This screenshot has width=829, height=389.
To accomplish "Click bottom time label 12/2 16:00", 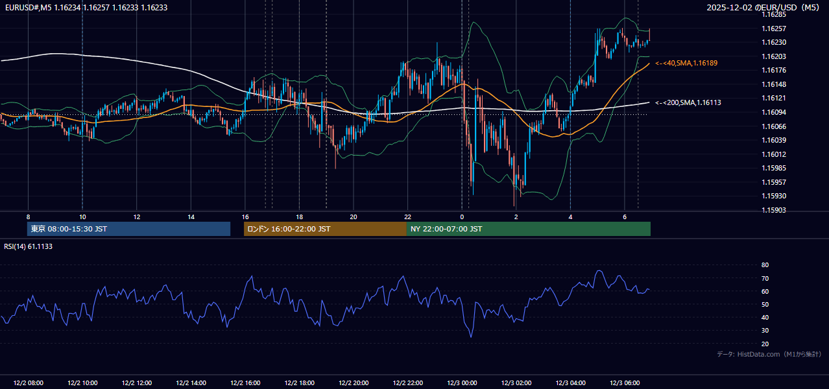I will click(245, 383).
